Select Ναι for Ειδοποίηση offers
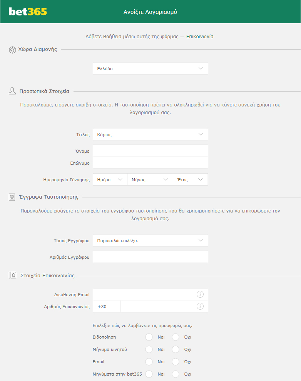The image size is (301, 381). point(149,337)
